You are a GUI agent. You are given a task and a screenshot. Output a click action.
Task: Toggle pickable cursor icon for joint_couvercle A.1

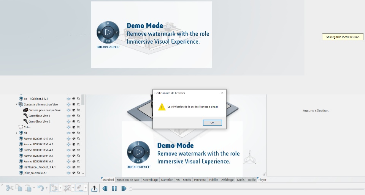78,173
